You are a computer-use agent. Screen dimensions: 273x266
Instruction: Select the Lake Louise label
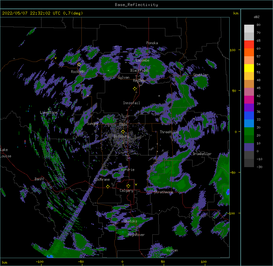(6, 153)
